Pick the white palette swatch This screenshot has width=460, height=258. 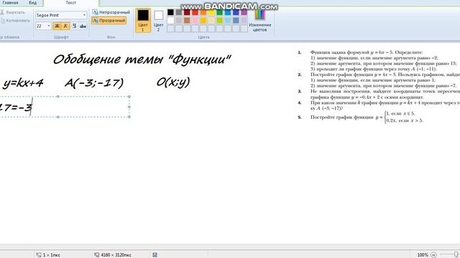[x=170, y=21]
